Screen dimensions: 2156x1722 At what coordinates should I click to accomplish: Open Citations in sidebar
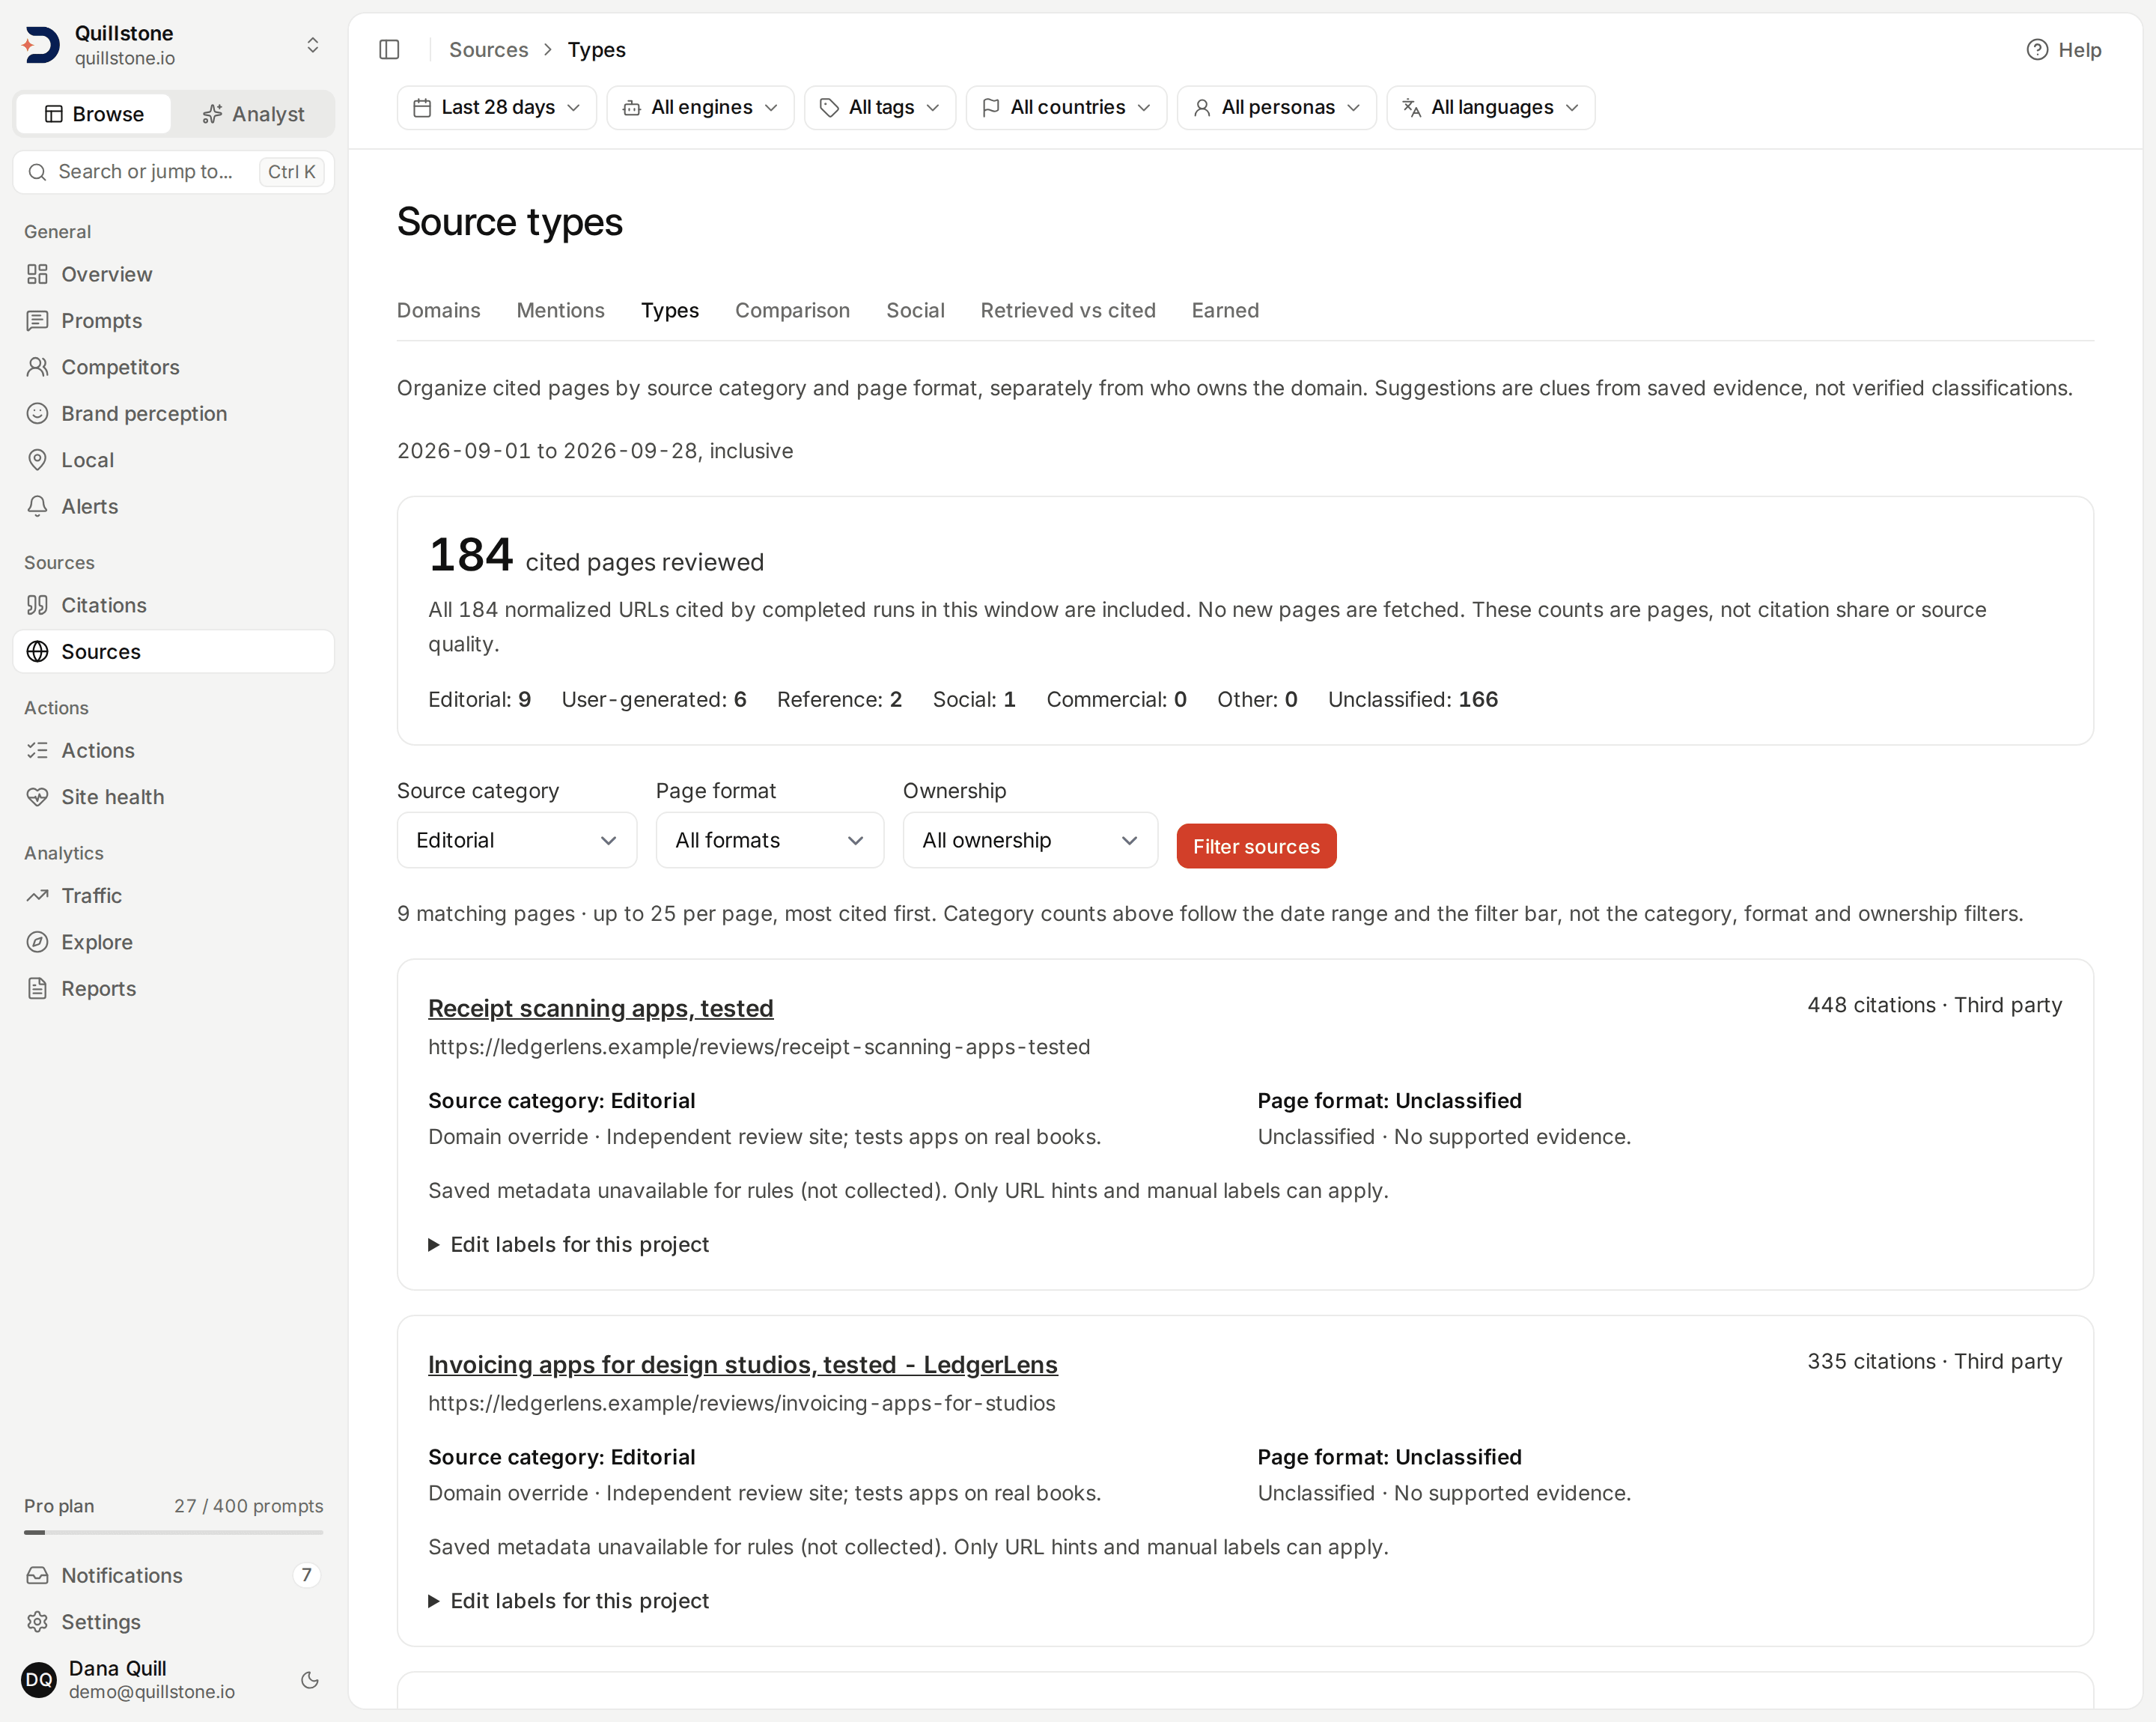(x=174, y=605)
